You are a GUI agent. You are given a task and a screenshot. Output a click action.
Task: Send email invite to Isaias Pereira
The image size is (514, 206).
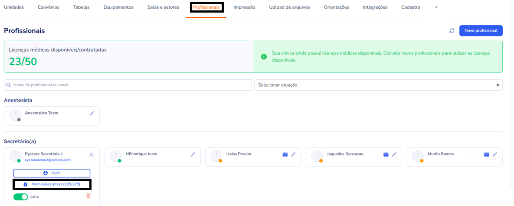285,154
